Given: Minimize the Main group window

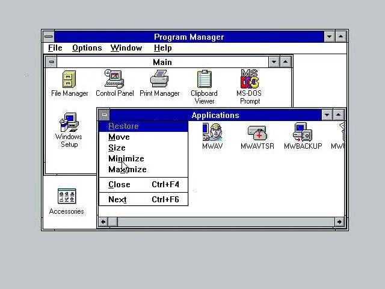Looking at the screenshot, I should [274, 62].
